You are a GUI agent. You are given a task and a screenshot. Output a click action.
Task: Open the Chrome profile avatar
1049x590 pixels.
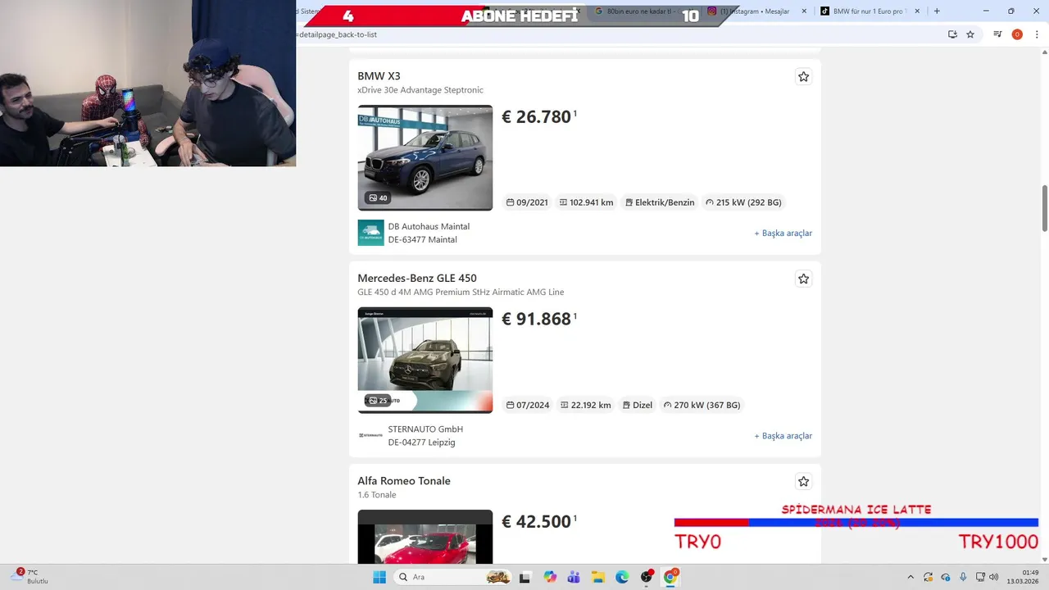point(1017,34)
